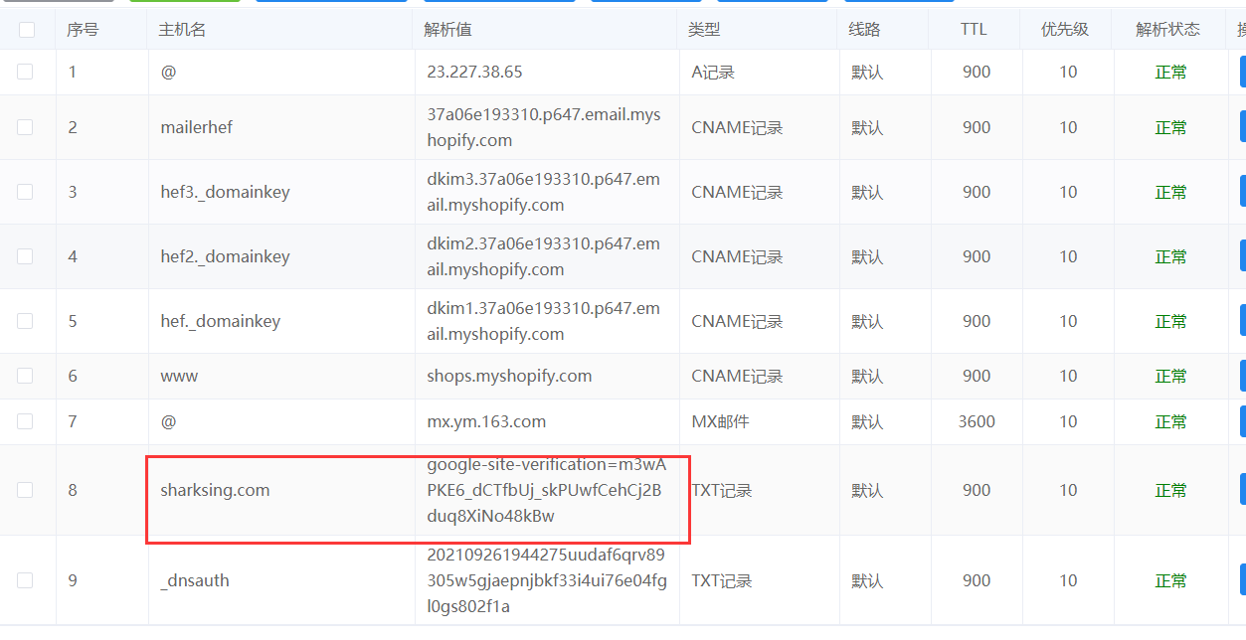Tick the select-all checkbox in table header
This screenshot has height=640, width=1246.
[27, 30]
